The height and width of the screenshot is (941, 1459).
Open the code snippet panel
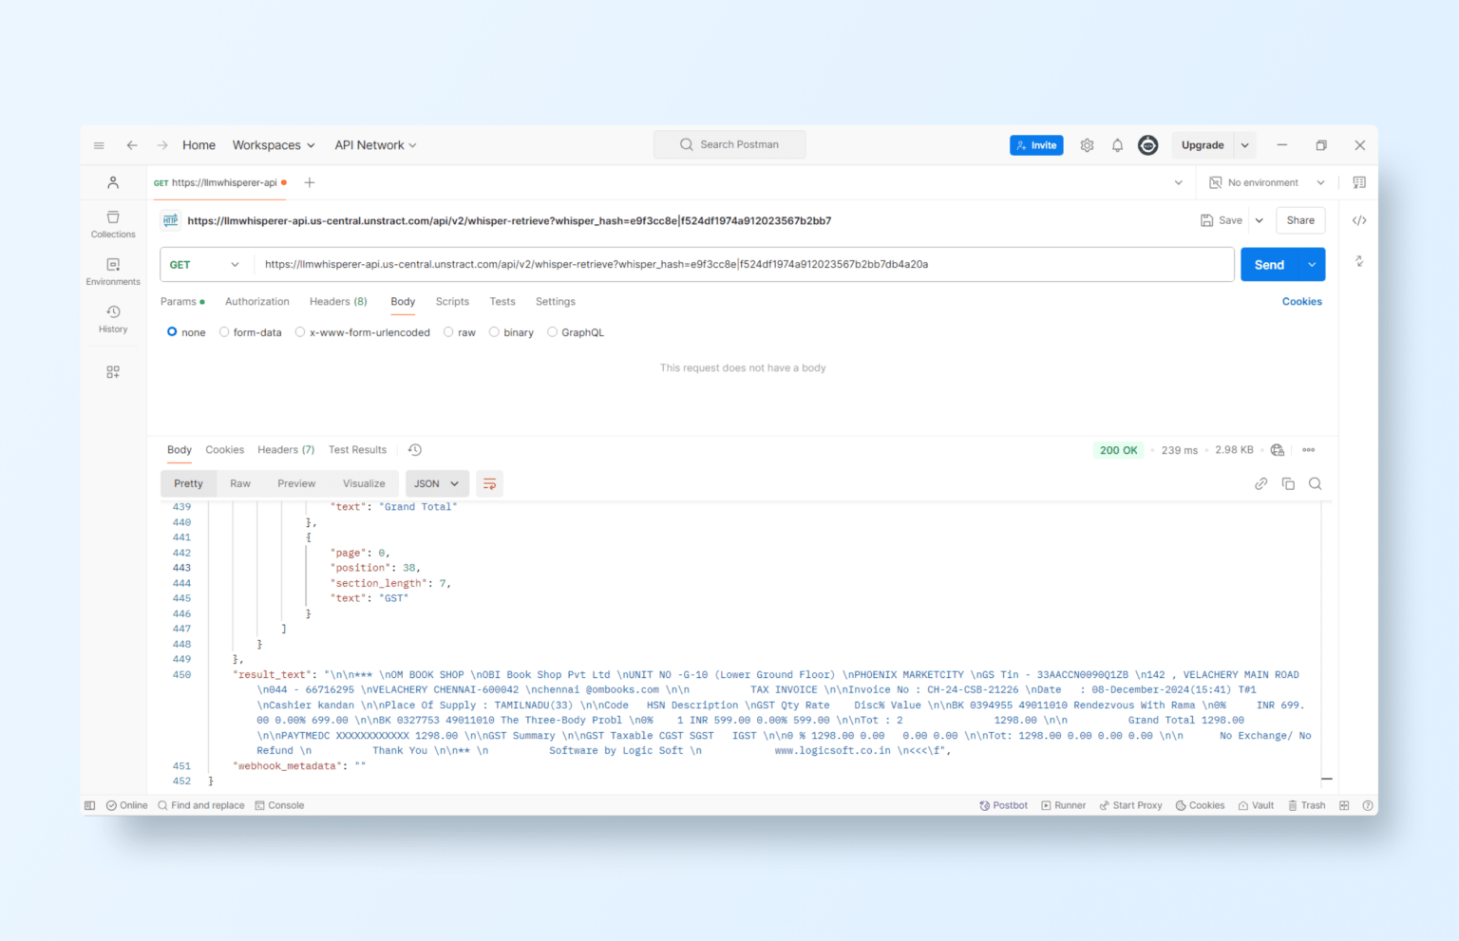tap(1359, 219)
